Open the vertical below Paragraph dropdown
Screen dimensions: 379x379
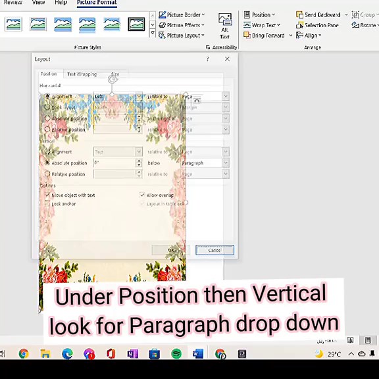[x=205, y=163]
